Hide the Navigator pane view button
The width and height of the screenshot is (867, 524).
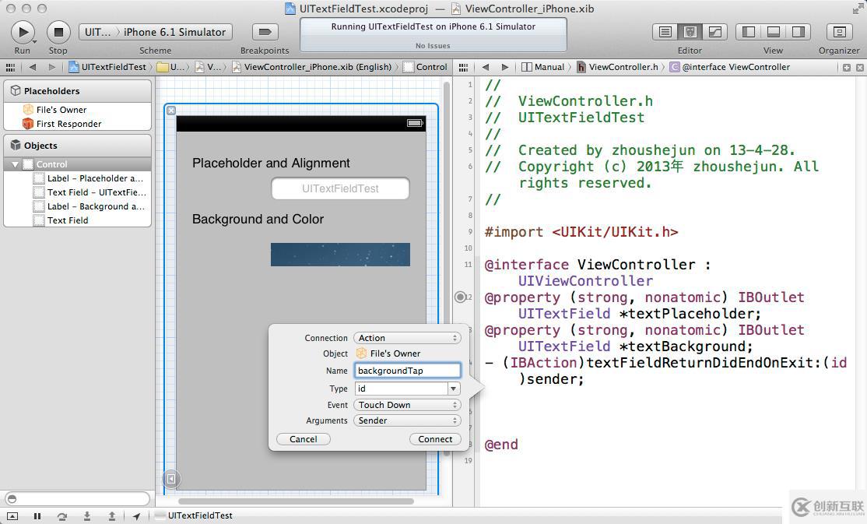(x=748, y=32)
